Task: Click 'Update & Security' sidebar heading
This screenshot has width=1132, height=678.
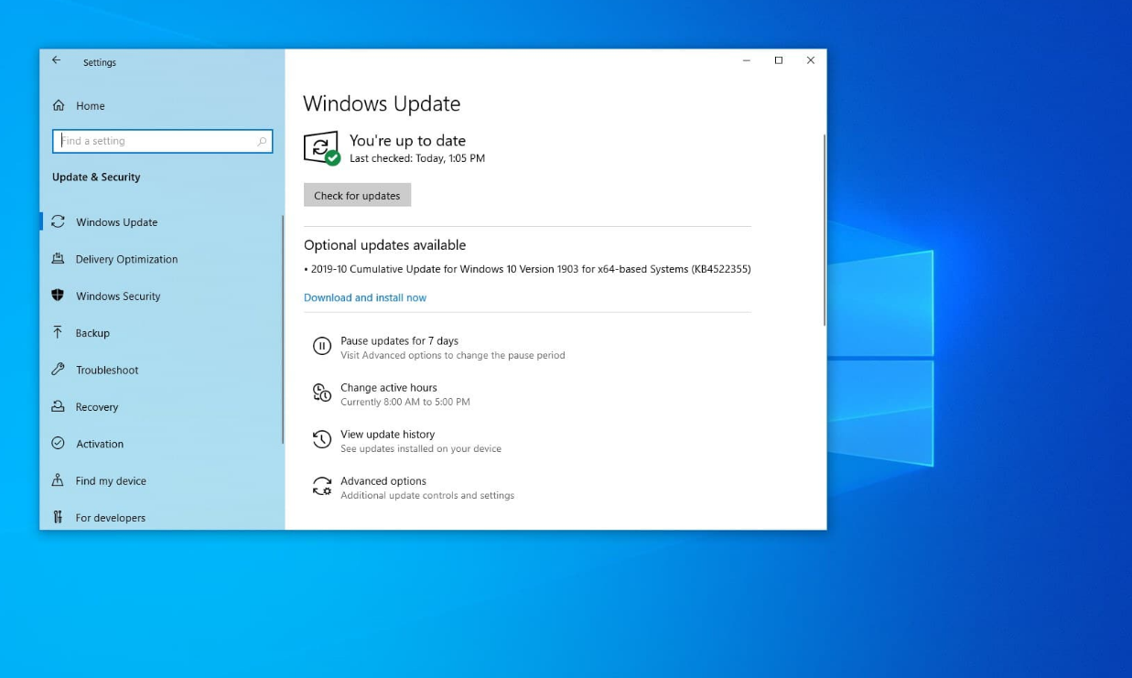Action: tap(96, 177)
